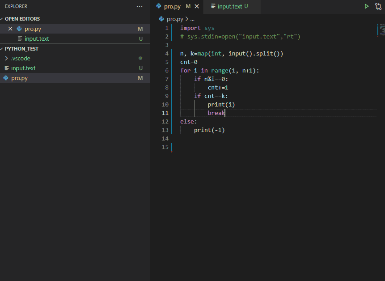Select the pro.py editor tab title
Image resolution: width=385 pixels, height=281 pixels.
coord(172,6)
